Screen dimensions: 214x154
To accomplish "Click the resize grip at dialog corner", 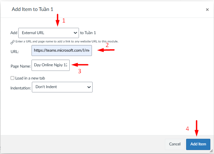I will (x=211, y=151).
